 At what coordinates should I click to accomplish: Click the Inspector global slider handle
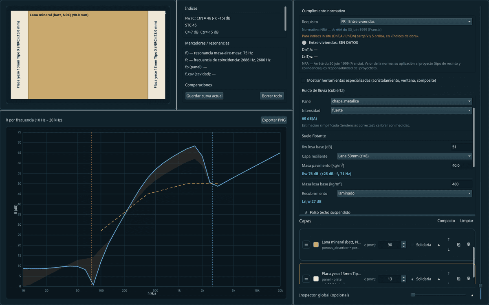[x=413, y=295]
